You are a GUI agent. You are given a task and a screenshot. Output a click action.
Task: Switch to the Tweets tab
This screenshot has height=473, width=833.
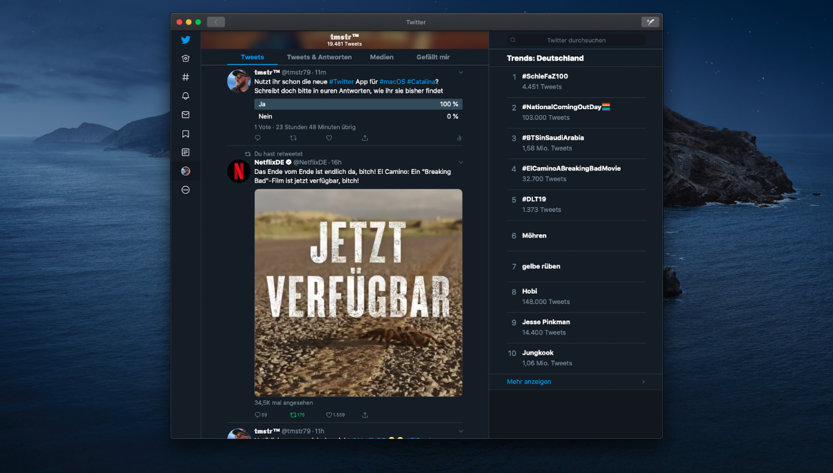pos(252,57)
